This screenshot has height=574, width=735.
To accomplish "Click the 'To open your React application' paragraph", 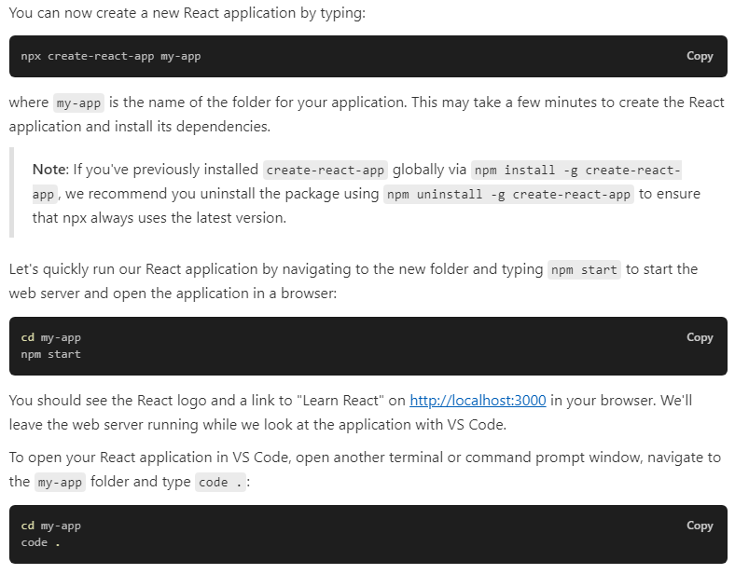I will [365, 470].
